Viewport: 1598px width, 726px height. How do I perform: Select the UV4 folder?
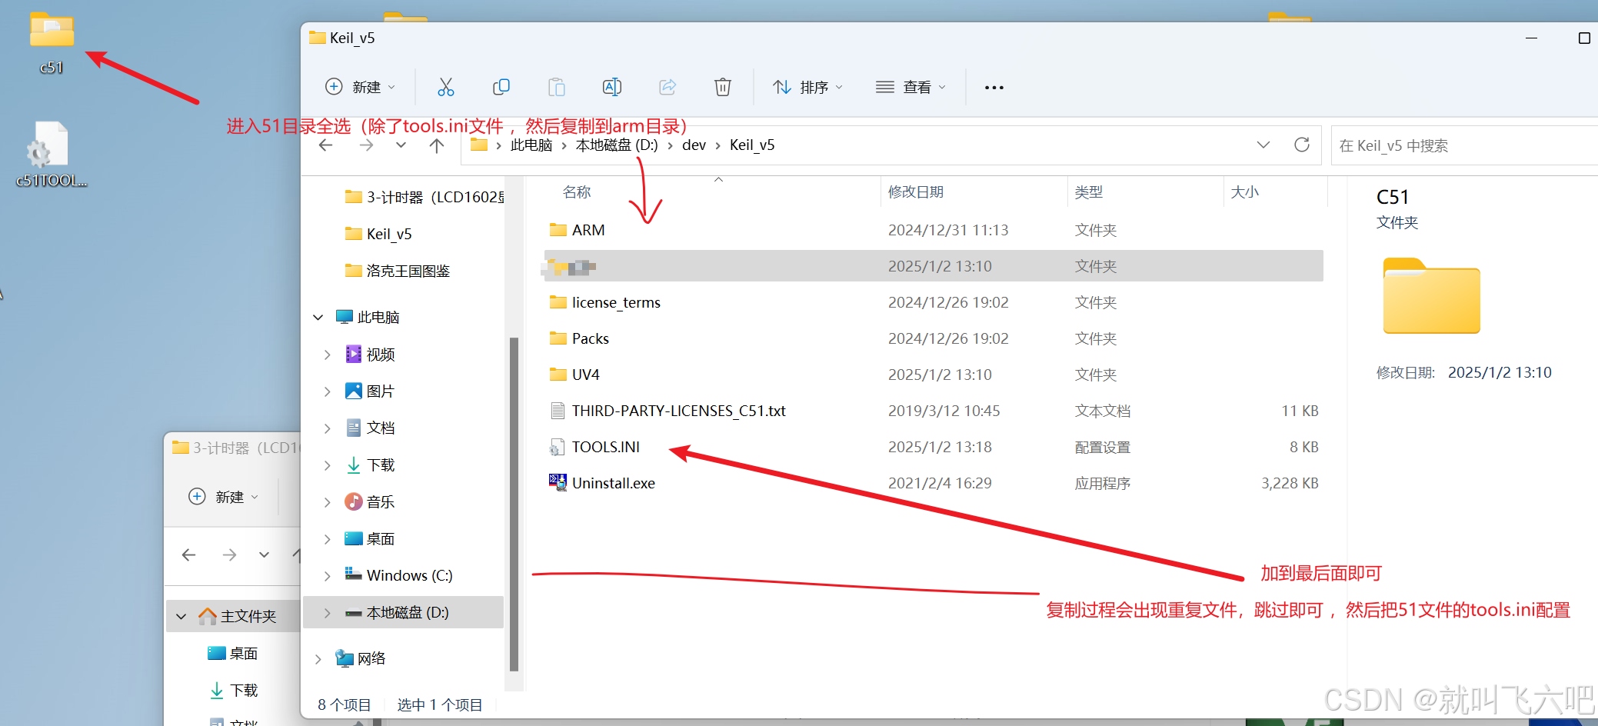(934, 375)
